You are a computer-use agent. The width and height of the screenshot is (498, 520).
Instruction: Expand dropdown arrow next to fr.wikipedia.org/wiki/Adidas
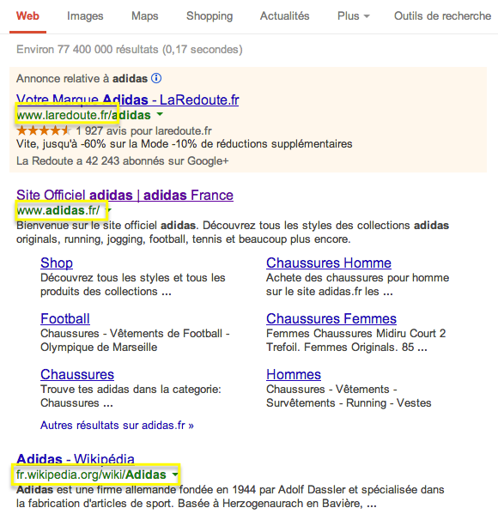(x=175, y=475)
